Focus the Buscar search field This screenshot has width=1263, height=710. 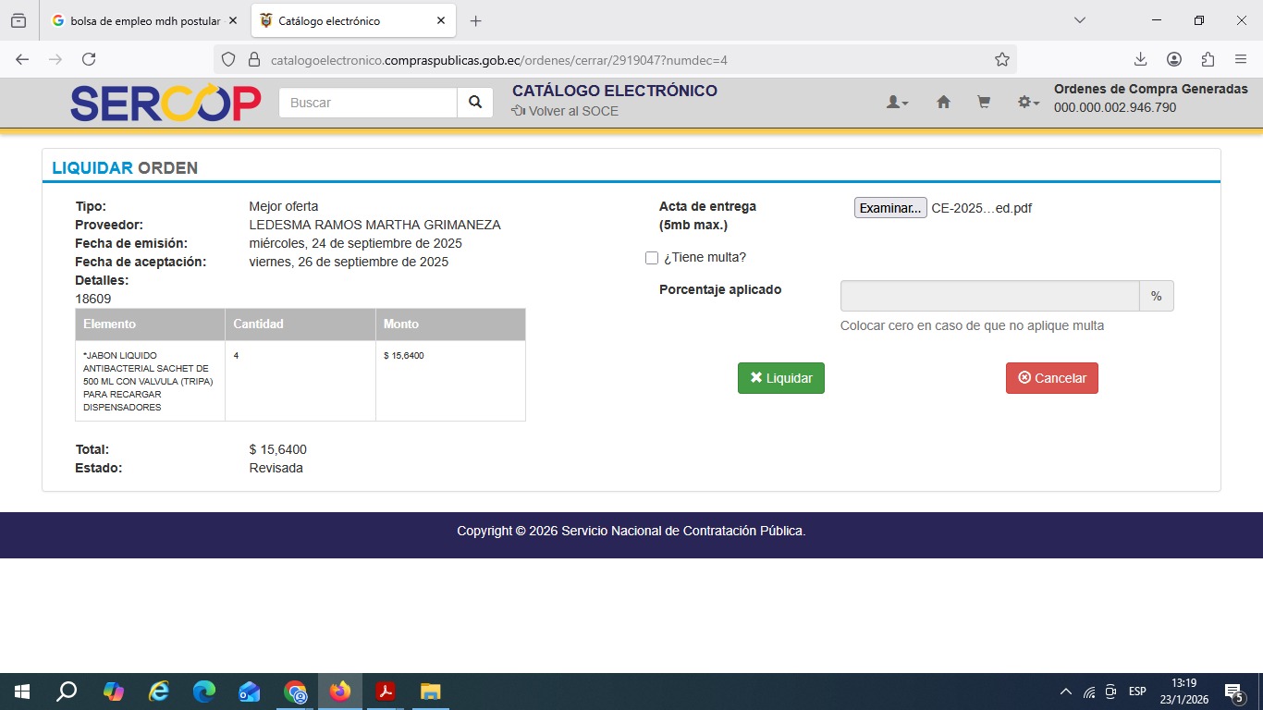point(368,103)
